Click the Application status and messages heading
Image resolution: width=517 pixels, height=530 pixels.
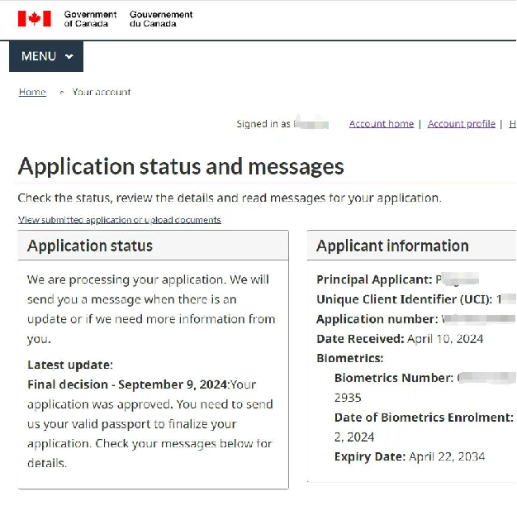click(x=181, y=166)
